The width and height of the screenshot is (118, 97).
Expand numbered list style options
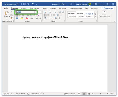[x=52, y=12]
